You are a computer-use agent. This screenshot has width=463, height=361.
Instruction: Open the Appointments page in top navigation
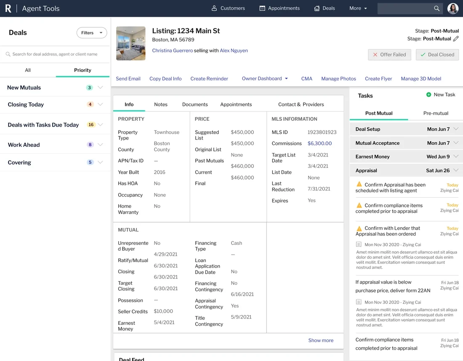coord(279,8)
